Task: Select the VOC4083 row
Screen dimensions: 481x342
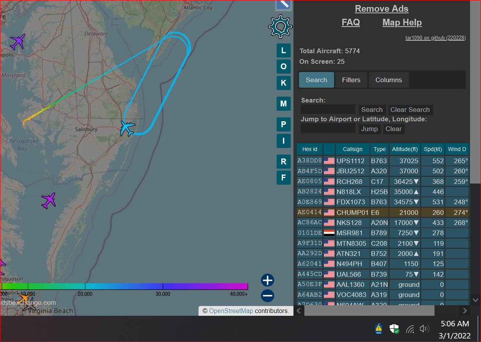Action: 383,295
